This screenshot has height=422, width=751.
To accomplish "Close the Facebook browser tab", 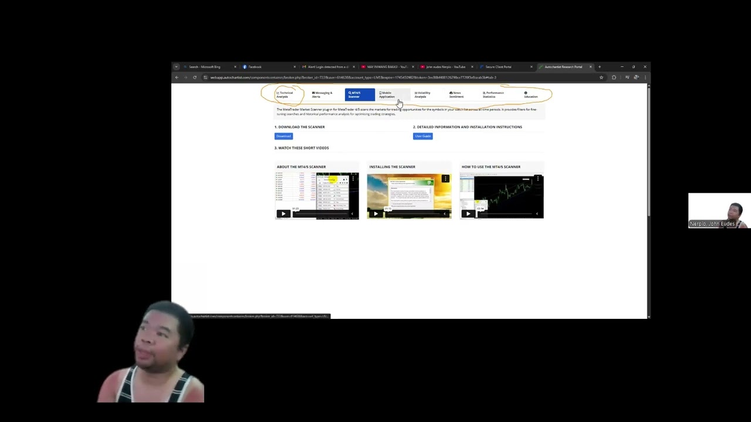I will click(295, 67).
